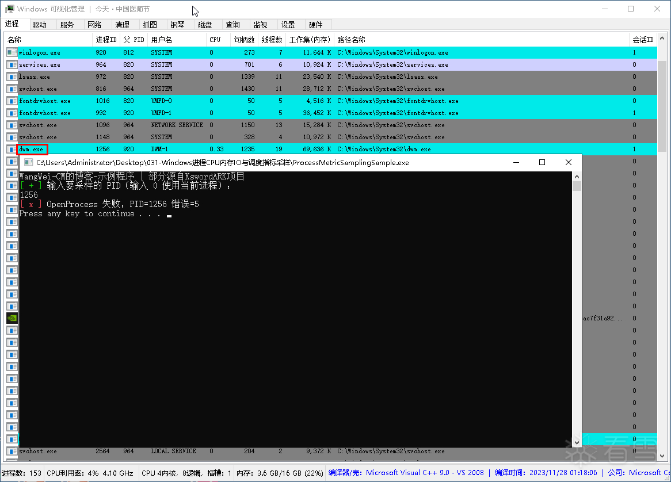Sort by the 用户名 column header
Image resolution: width=671 pixels, height=482 pixels.
pyautogui.click(x=176, y=40)
